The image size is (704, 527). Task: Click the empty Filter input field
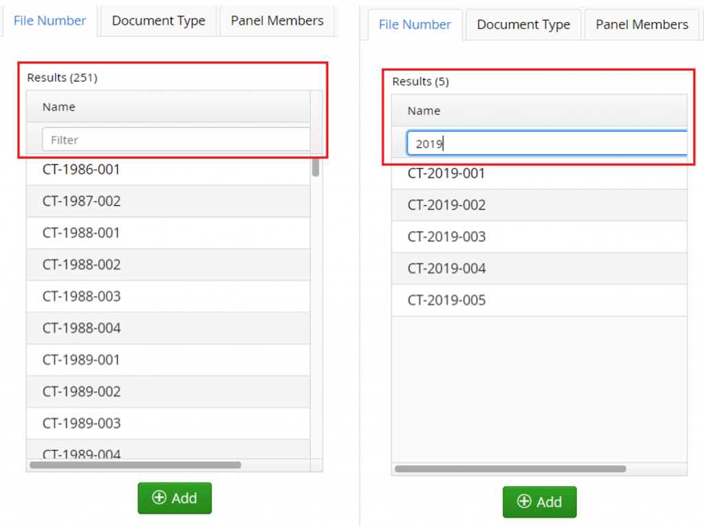coord(176,140)
